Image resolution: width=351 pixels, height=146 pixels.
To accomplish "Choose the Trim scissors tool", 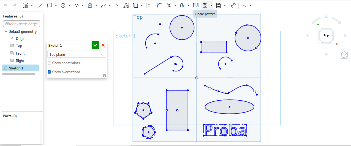I will pyautogui.click(x=169, y=5).
